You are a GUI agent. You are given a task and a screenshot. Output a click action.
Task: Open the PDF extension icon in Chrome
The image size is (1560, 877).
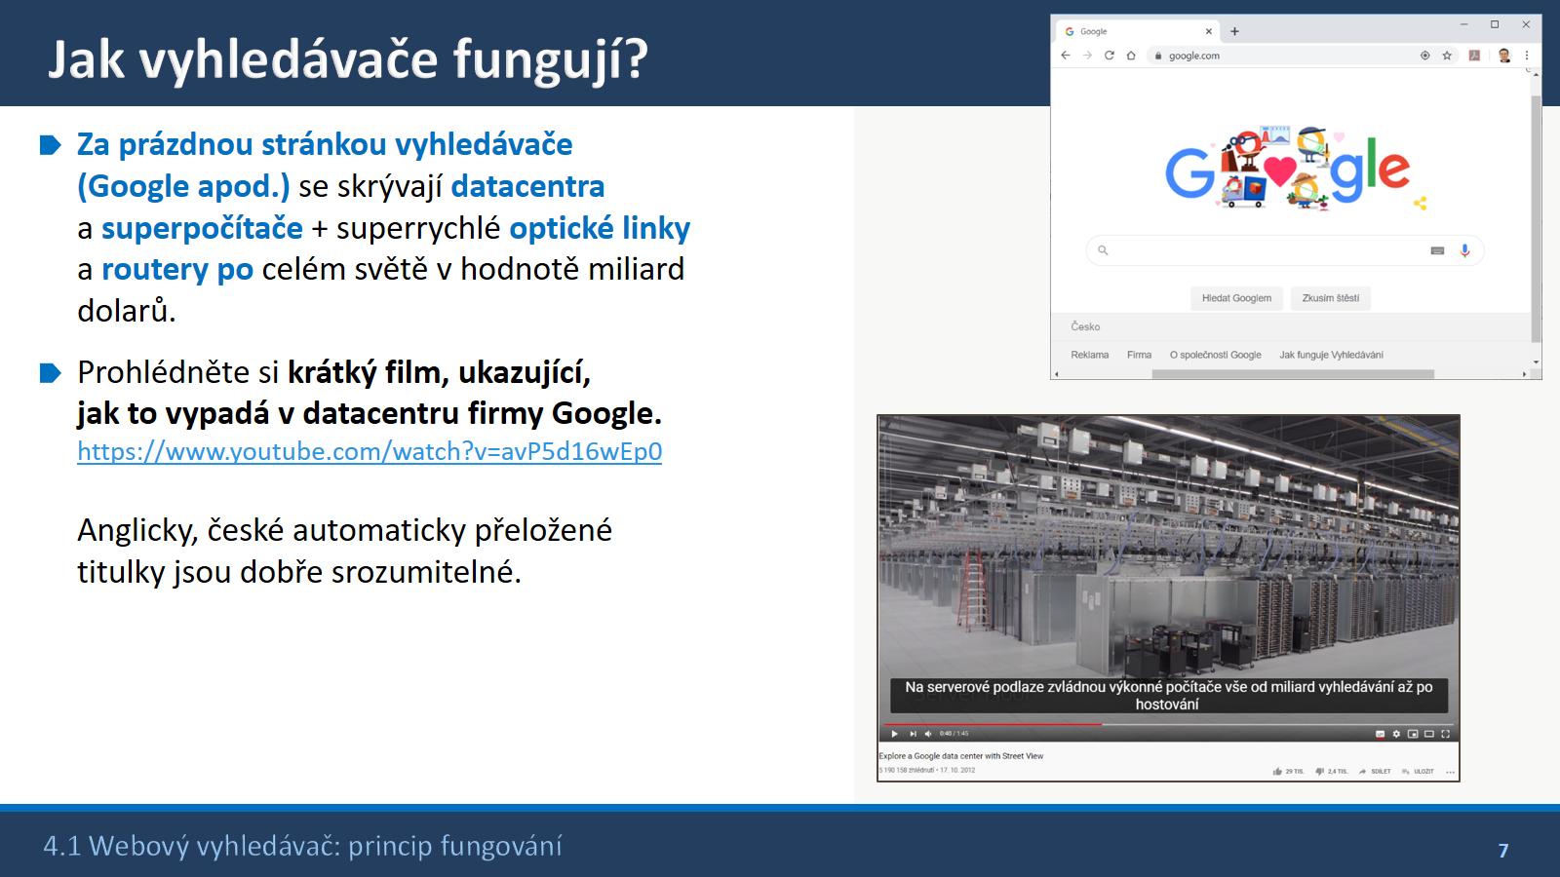(1474, 56)
